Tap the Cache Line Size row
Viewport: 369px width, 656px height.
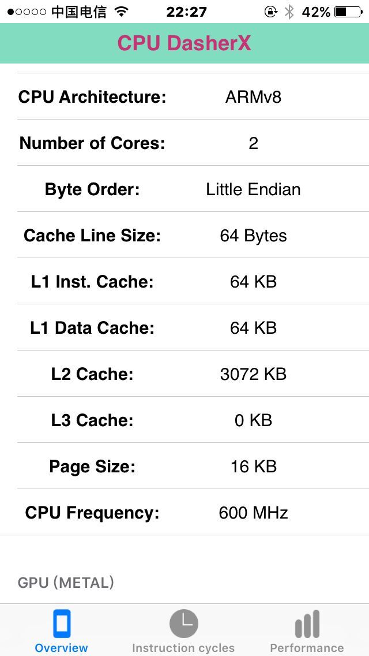pyautogui.click(x=184, y=236)
